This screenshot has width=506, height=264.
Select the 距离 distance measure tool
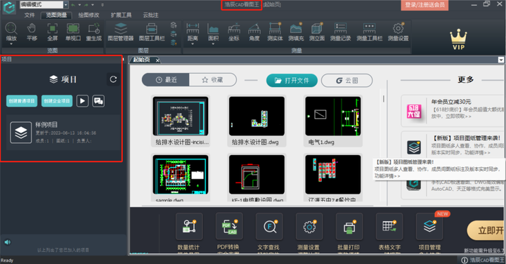[193, 32]
